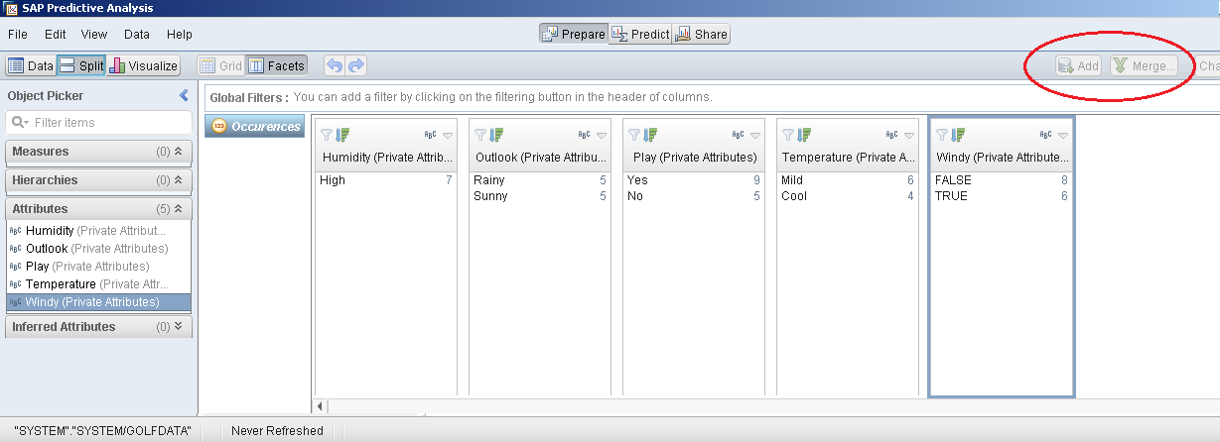Image resolution: width=1220 pixels, height=442 pixels.
Task: Expand the Inferred Attributes section
Action: (178, 326)
